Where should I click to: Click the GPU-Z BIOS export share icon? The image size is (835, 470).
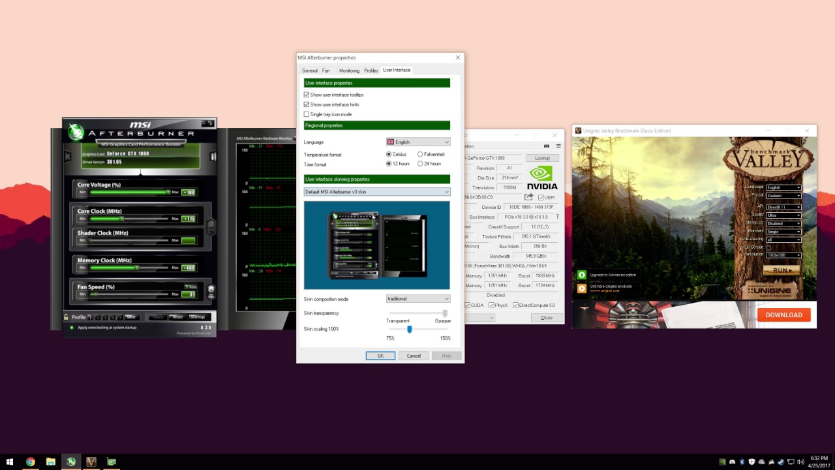528,197
